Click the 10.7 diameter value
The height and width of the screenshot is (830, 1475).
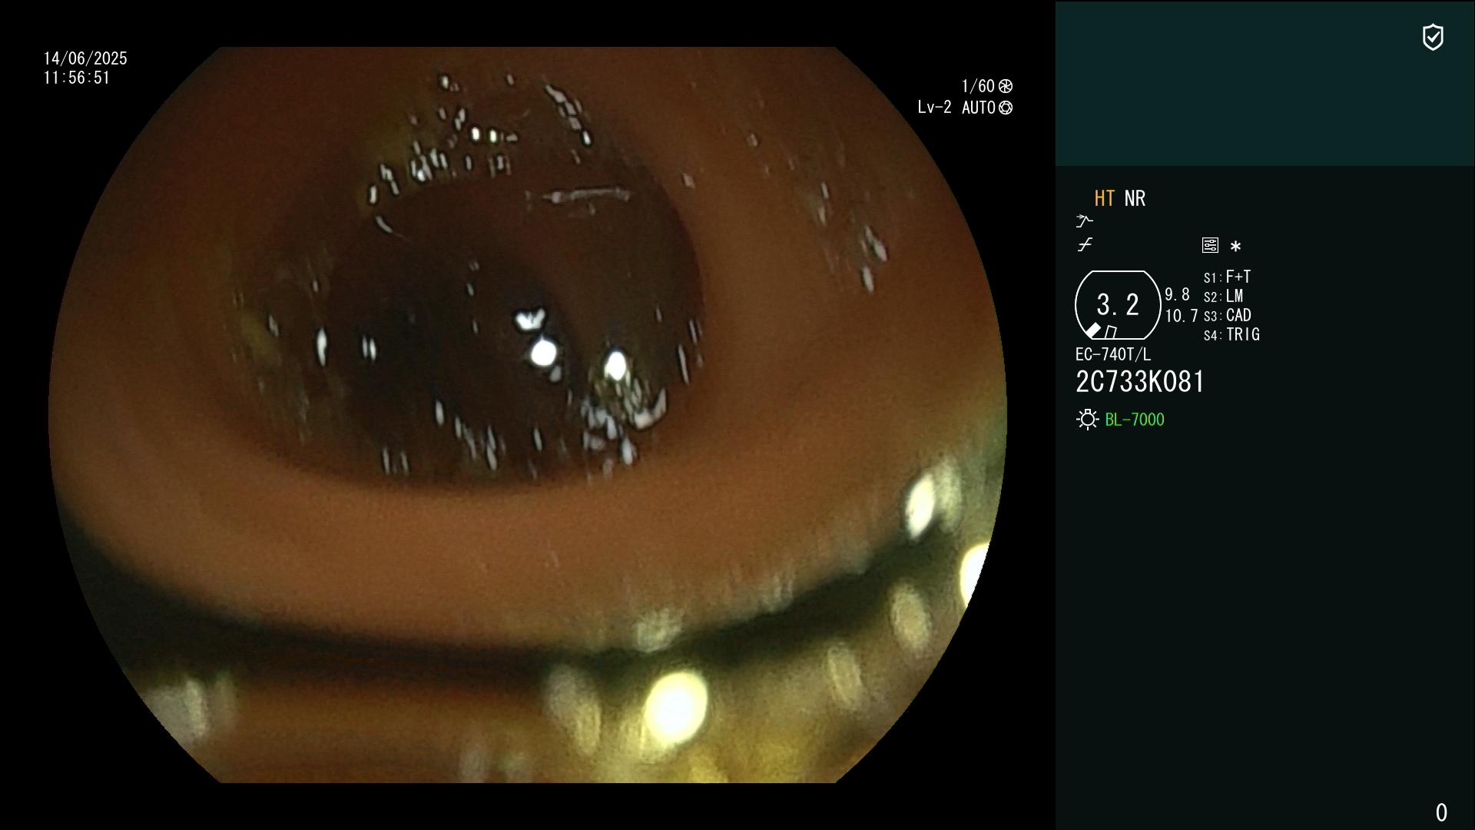coord(1182,315)
